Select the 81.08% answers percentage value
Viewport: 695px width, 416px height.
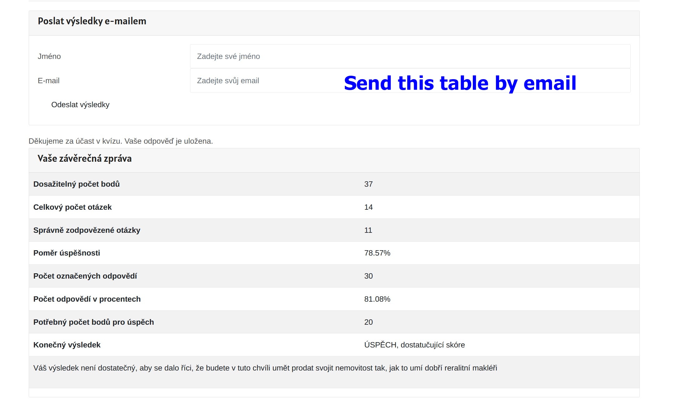tap(377, 299)
